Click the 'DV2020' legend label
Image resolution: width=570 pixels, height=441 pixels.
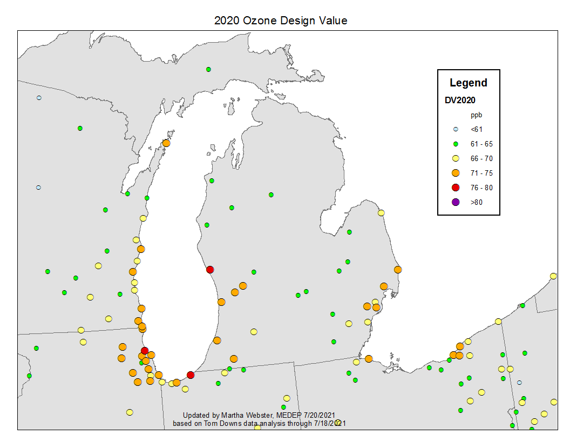click(x=460, y=100)
